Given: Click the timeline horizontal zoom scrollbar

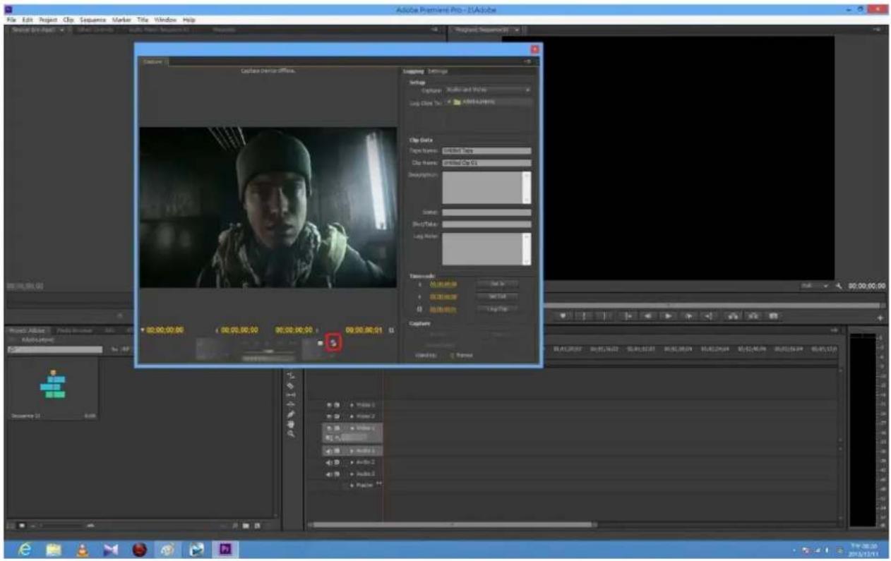Looking at the screenshot, I should click(452, 524).
